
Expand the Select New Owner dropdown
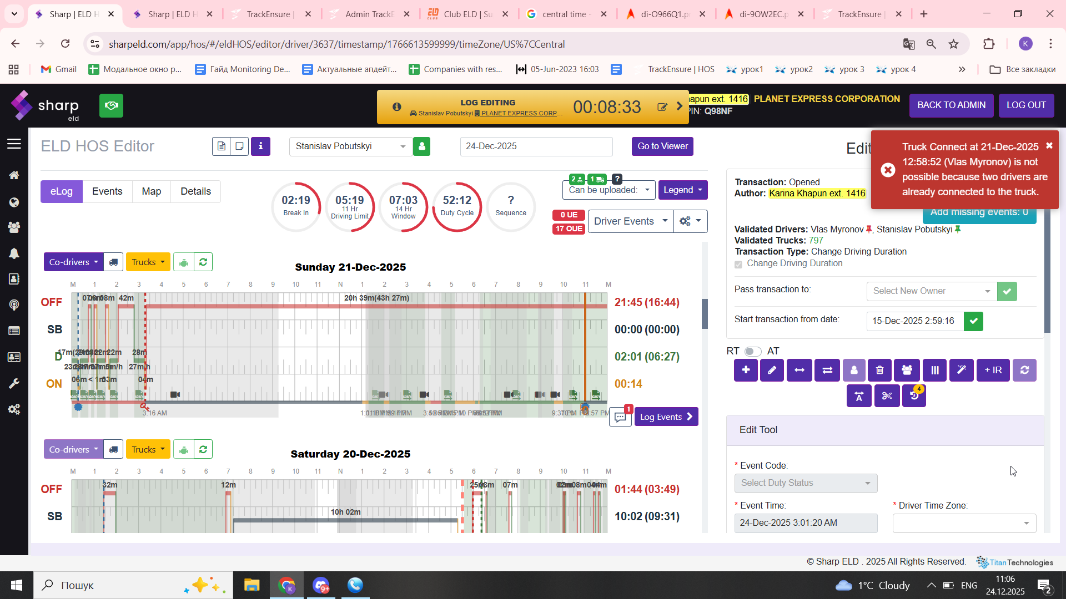[931, 291]
